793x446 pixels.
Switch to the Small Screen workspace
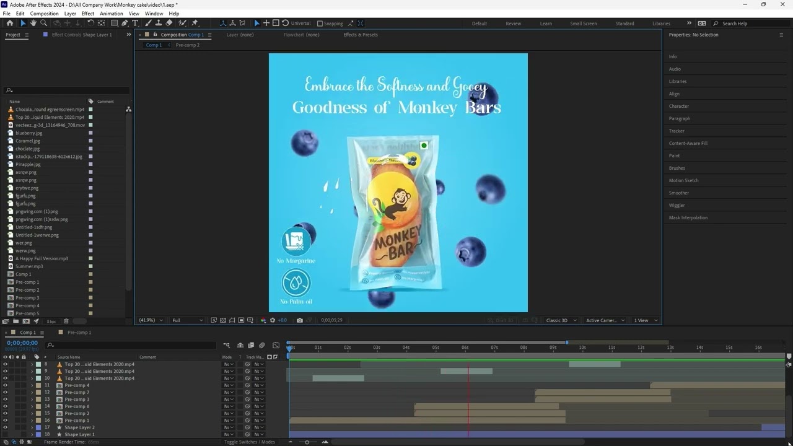coord(584,24)
